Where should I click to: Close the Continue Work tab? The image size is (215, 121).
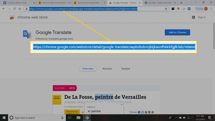(x=34, y=3)
